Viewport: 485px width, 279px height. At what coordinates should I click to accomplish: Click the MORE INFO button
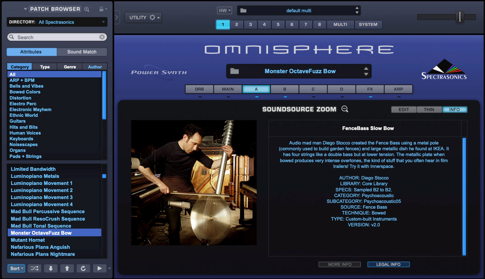click(x=340, y=264)
